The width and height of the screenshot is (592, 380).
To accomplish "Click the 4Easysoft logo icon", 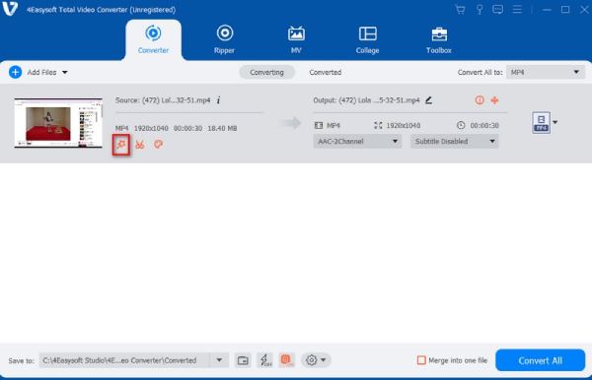I will (10, 9).
